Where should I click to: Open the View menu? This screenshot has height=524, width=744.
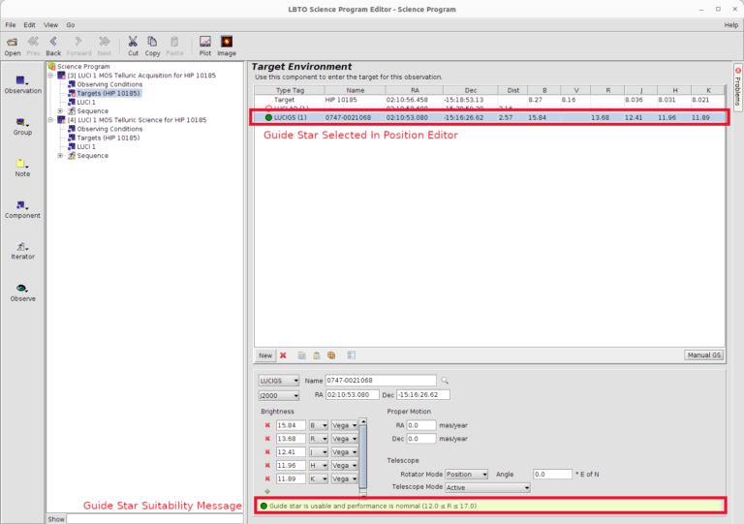[x=50, y=24]
